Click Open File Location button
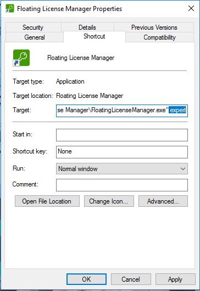The width and height of the screenshot is (200, 291). click(47, 201)
